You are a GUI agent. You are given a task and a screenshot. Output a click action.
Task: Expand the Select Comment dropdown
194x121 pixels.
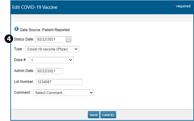pyautogui.click(x=64, y=93)
